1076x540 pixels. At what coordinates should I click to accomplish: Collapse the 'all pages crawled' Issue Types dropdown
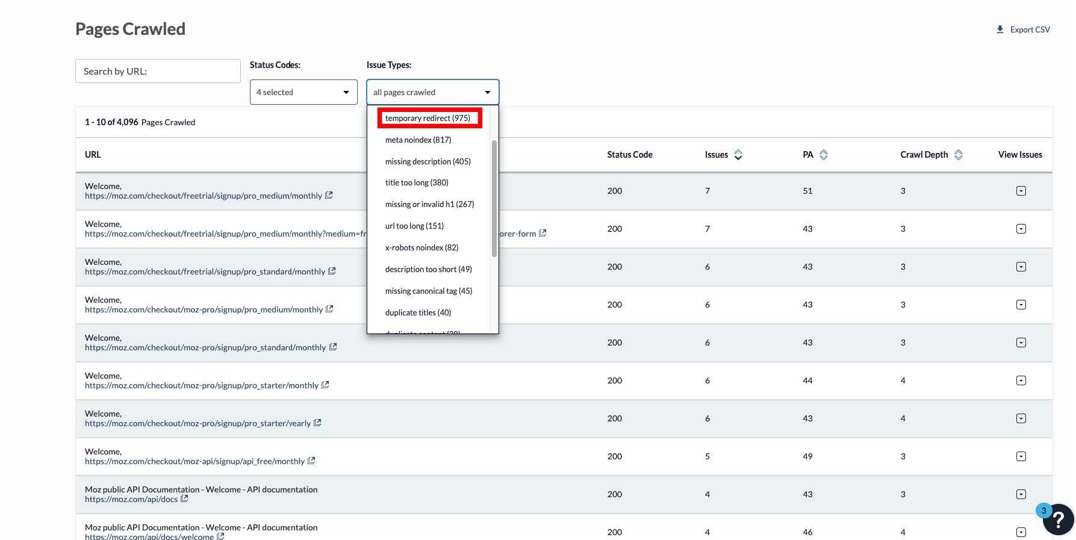point(432,92)
